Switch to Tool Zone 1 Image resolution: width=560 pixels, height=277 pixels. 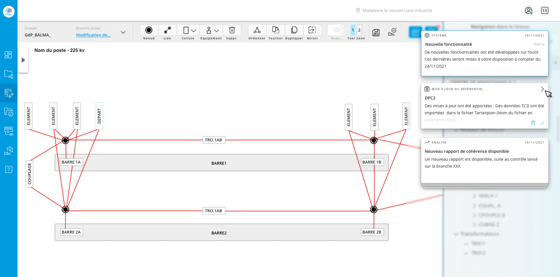tap(353, 30)
